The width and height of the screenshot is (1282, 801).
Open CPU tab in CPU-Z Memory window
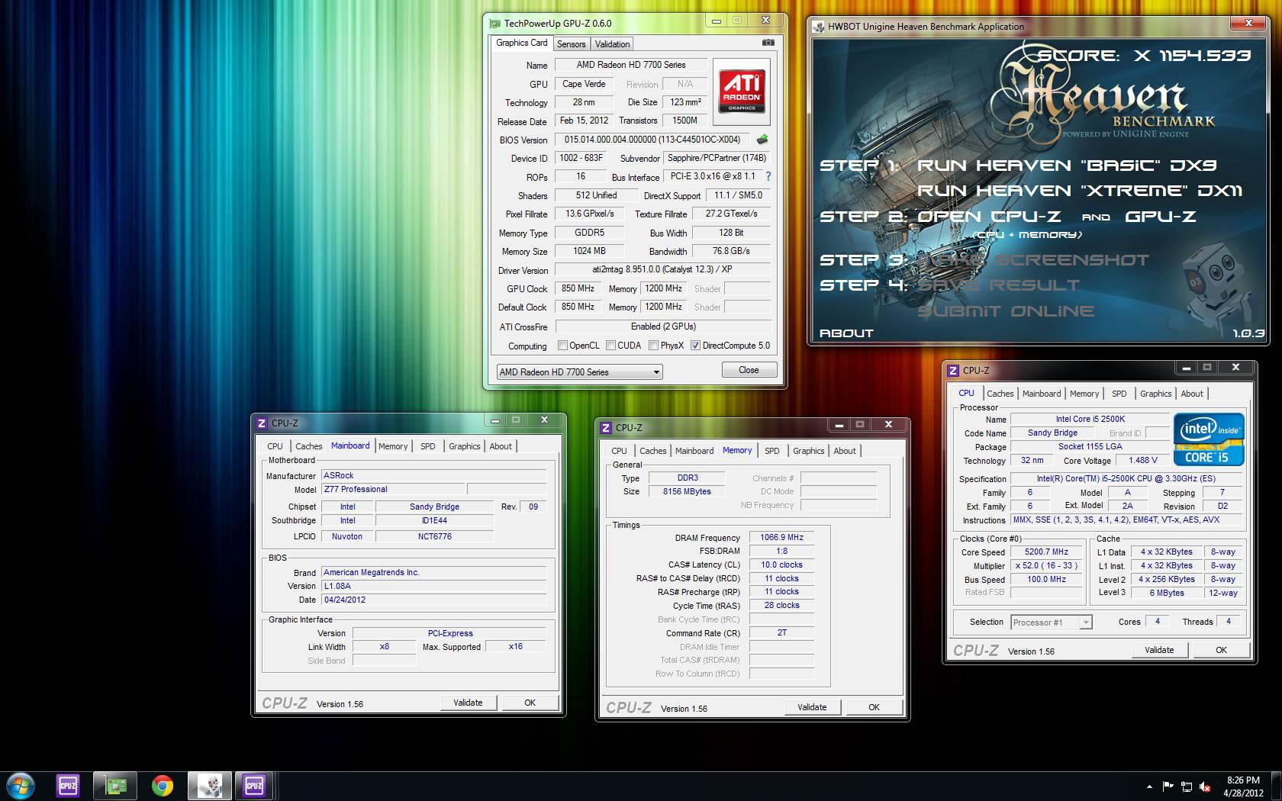pos(619,451)
